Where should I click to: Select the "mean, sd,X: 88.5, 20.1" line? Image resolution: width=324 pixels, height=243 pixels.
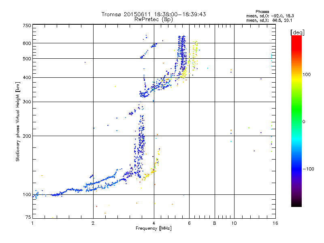pyautogui.click(x=269, y=20)
